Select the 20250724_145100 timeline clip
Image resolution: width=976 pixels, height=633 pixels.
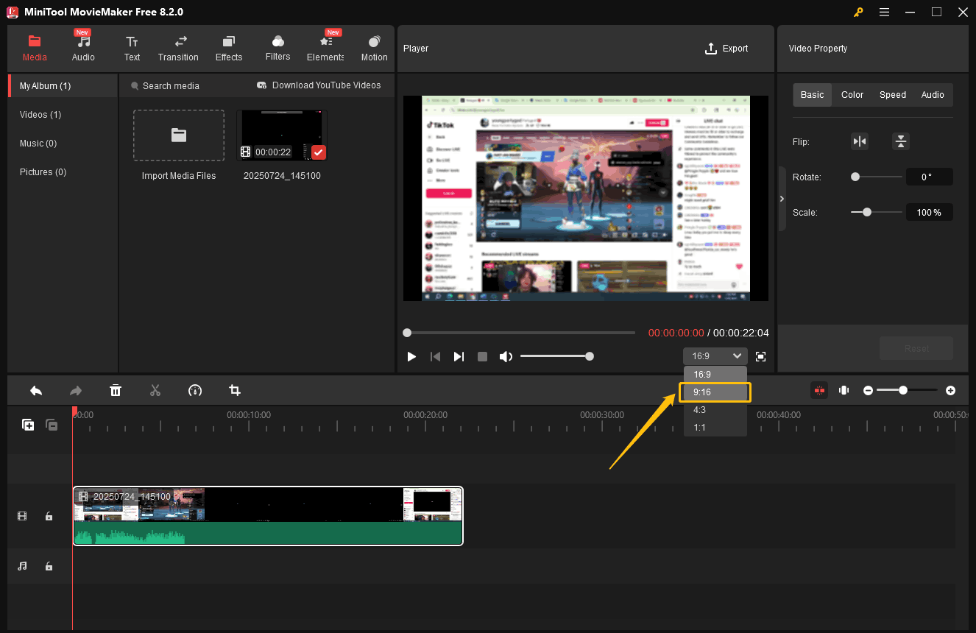click(268, 516)
